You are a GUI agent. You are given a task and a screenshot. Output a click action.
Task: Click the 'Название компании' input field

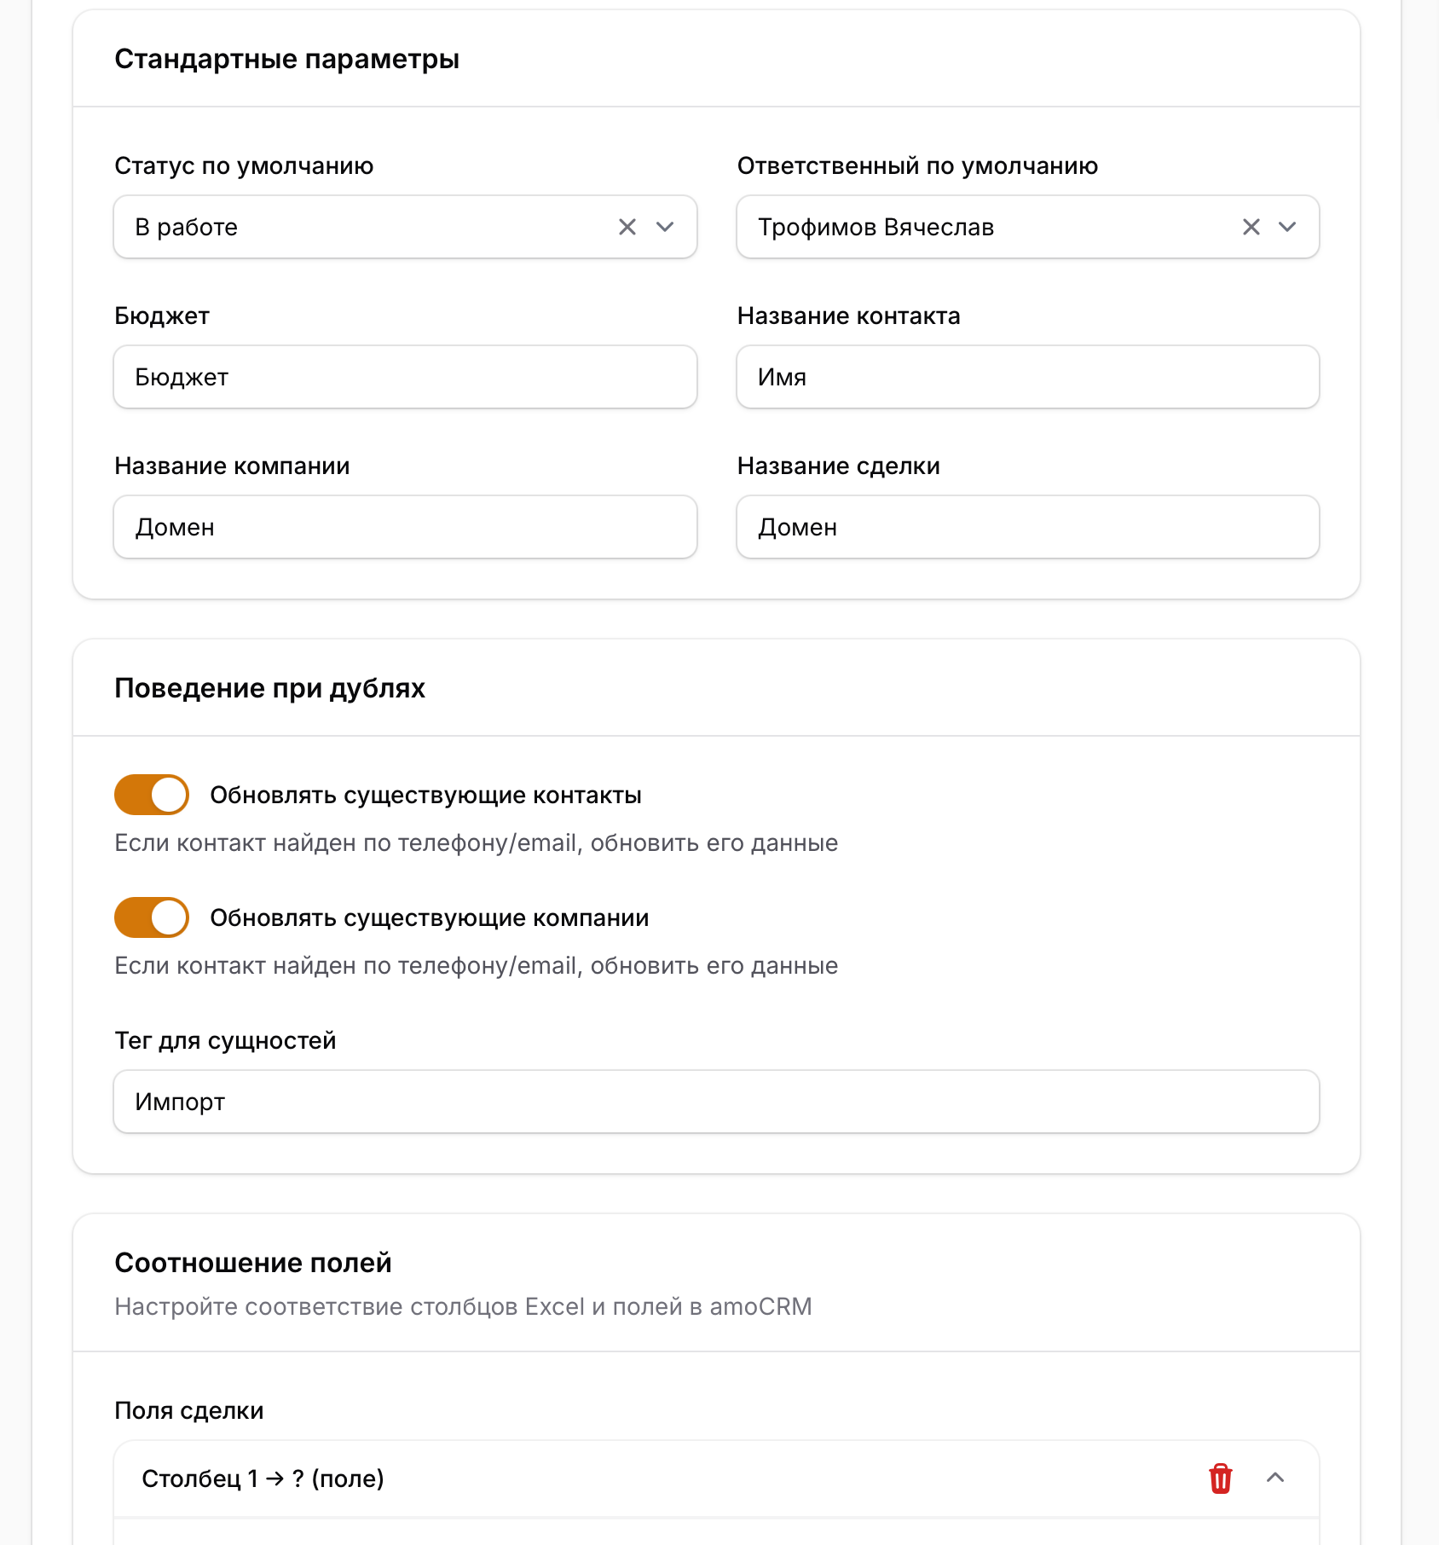coord(405,527)
